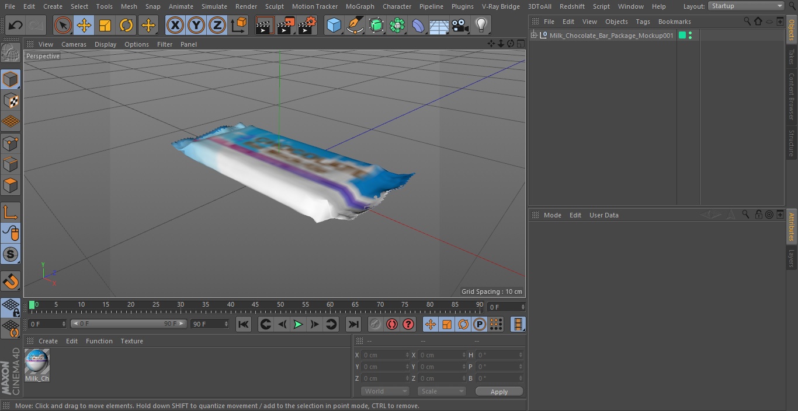Toggle X axis lock
798x411 pixels.
click(x=175, y=25)
